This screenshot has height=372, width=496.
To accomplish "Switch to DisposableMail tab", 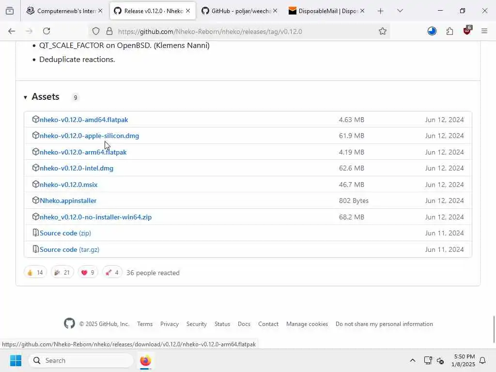I will (327, 11).
